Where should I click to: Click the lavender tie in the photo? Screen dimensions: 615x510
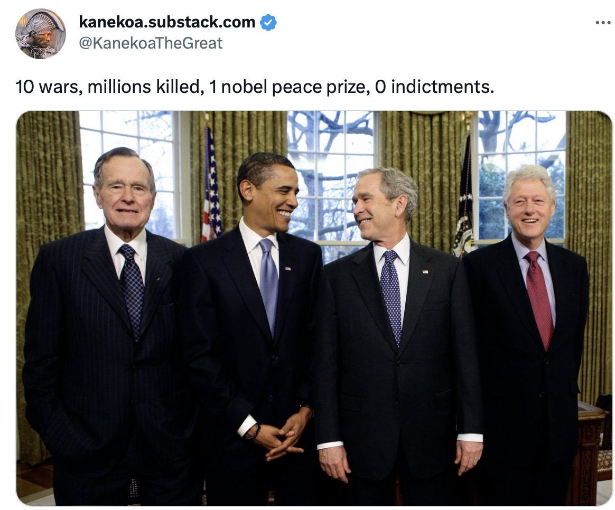tap(269, 285)
